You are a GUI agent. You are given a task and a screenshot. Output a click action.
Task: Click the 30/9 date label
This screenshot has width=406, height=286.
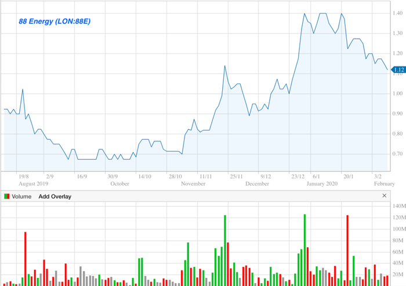[113, 177]
